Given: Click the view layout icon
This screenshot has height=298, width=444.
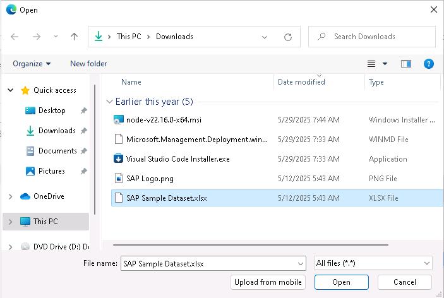Looking at the screenshot, I should click(371, 64).
